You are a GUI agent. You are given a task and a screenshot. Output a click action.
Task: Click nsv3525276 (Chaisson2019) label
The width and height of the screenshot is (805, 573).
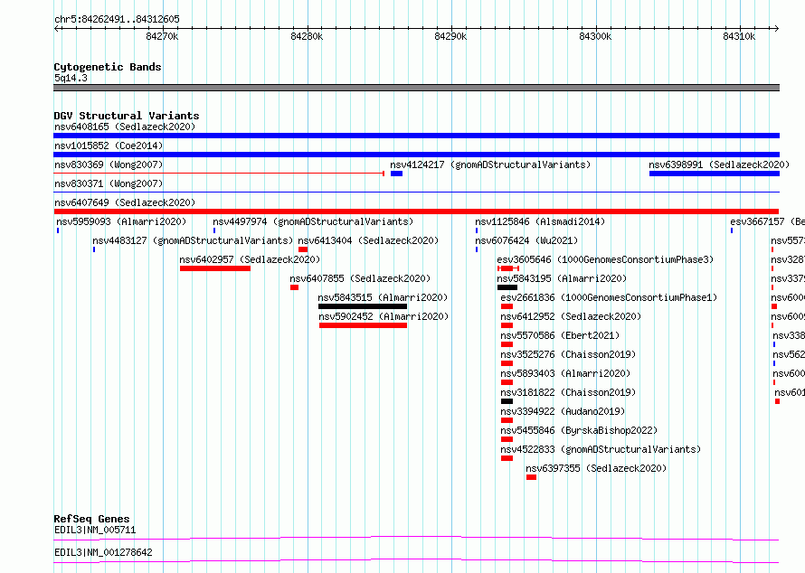568,354
